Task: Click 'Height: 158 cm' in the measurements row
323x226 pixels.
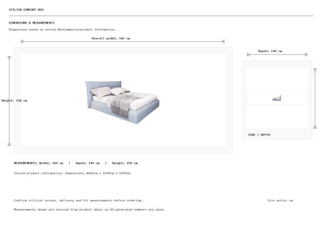Action: click(x=125, y=163)
